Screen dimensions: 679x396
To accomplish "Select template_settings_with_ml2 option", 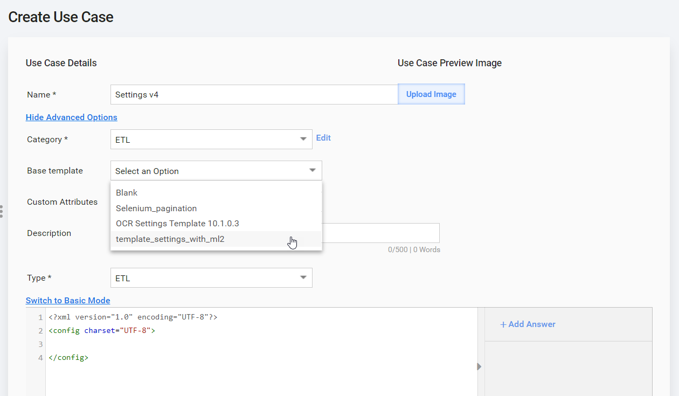I will 216,239.
